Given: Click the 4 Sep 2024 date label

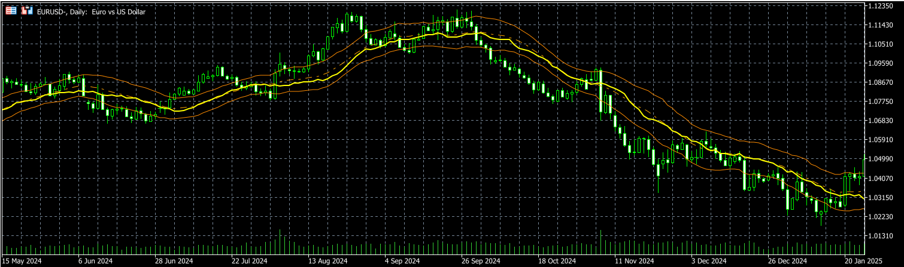Looking at the screenshot, I should 402,262.
